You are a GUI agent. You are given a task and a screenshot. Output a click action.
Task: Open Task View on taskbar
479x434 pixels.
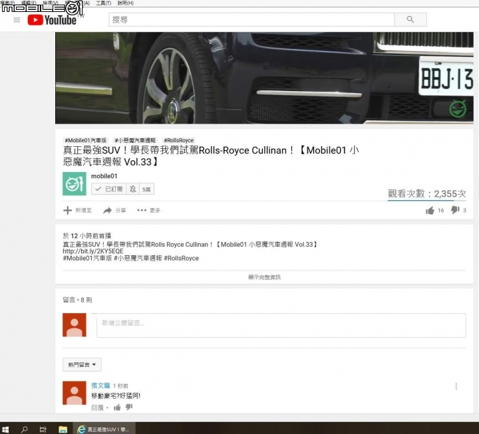click(43, 429)
